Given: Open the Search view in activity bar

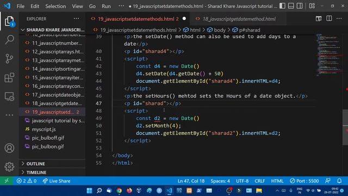Looking at the screenshot, I should click(x=9, y=40).
